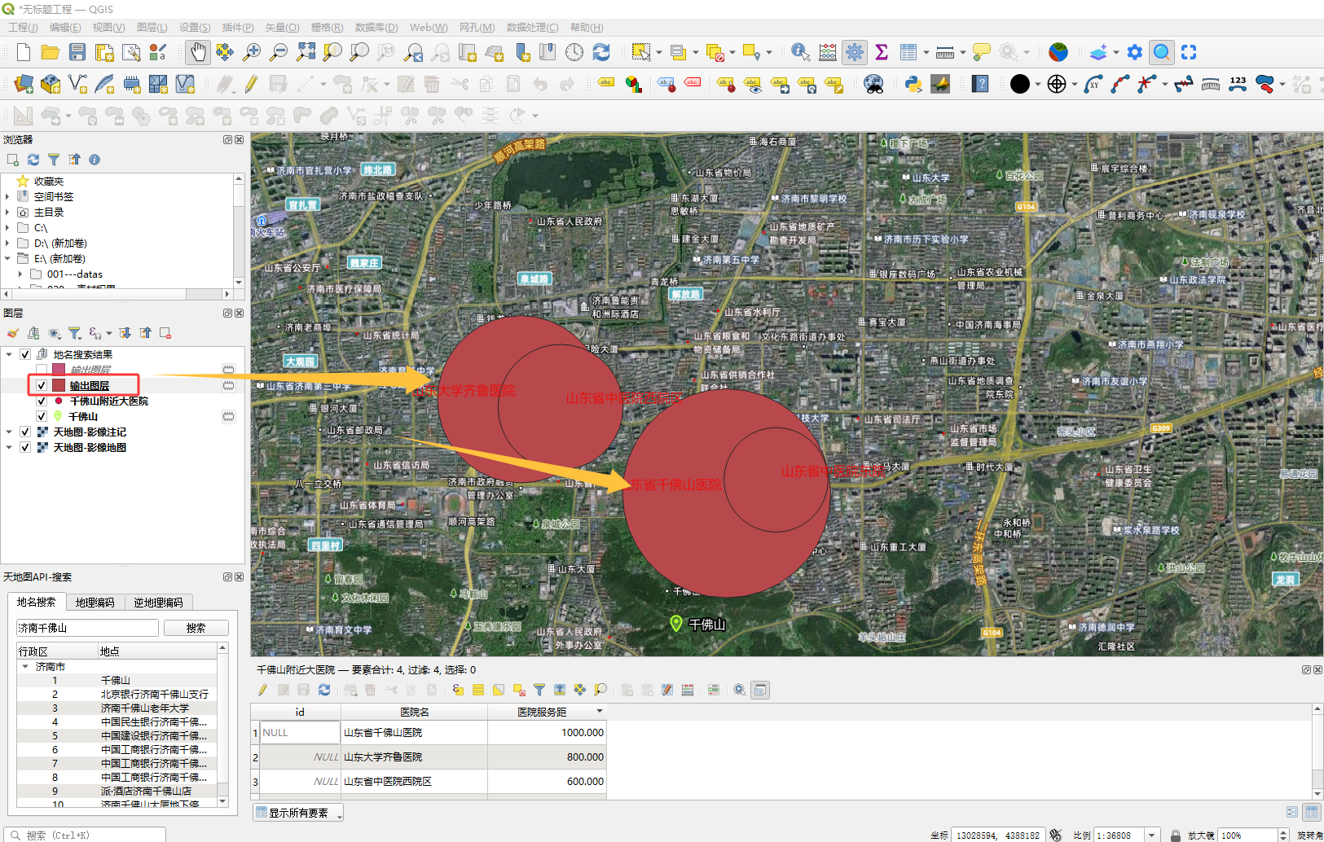
Task: Open the label toolbar abc layer labeling icon
Action: [606, 84]
